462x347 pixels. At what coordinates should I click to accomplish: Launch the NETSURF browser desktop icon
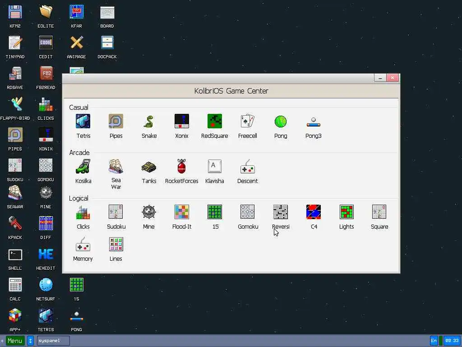point(46,285)
